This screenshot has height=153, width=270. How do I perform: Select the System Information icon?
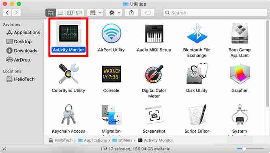[x=240, y=114]
